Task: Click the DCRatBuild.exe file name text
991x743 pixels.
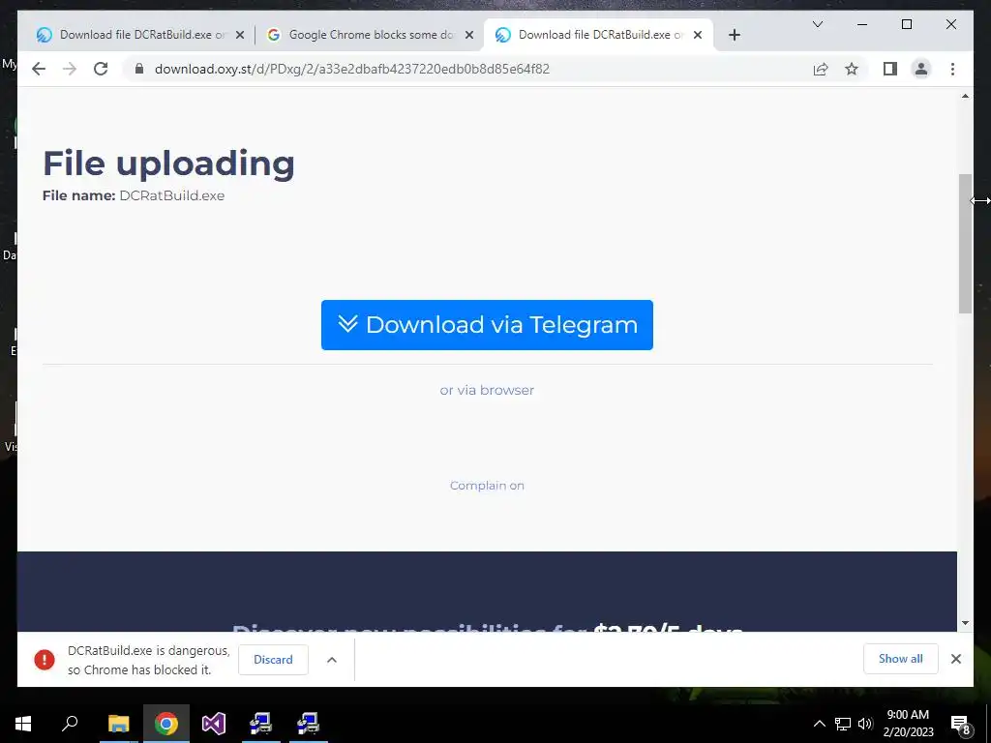Action: [x=172, y=195]
